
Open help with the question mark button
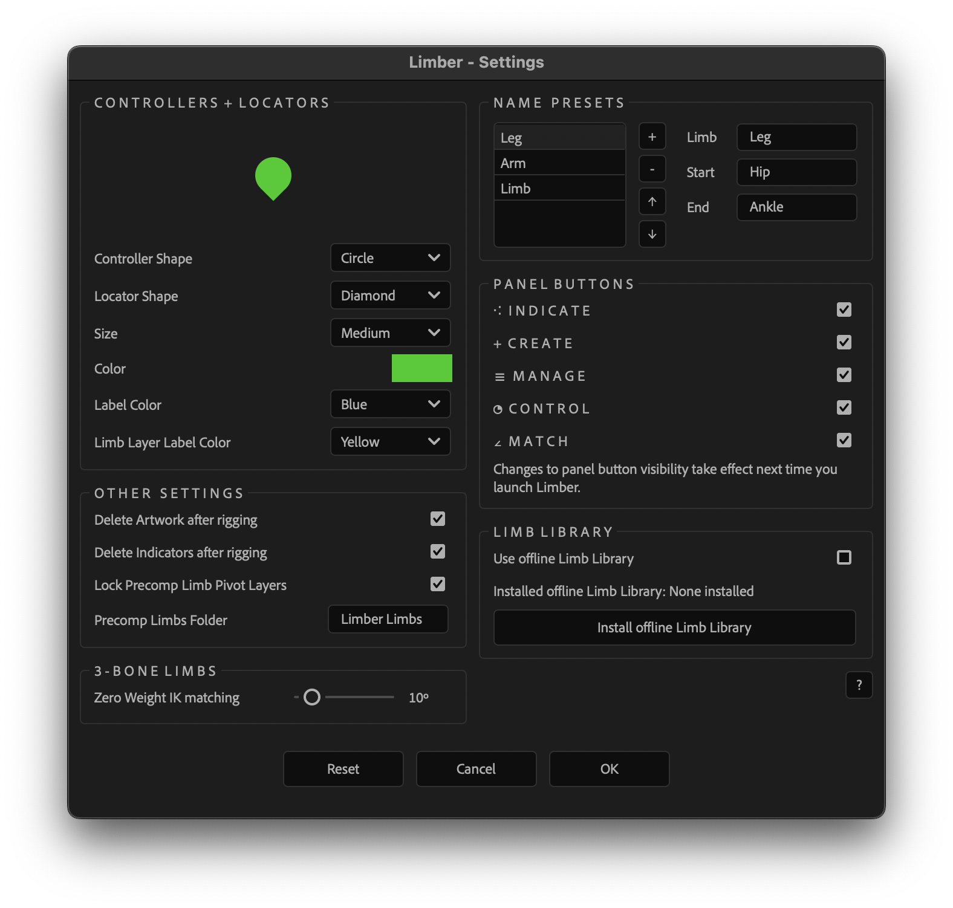tap(859, 685)
